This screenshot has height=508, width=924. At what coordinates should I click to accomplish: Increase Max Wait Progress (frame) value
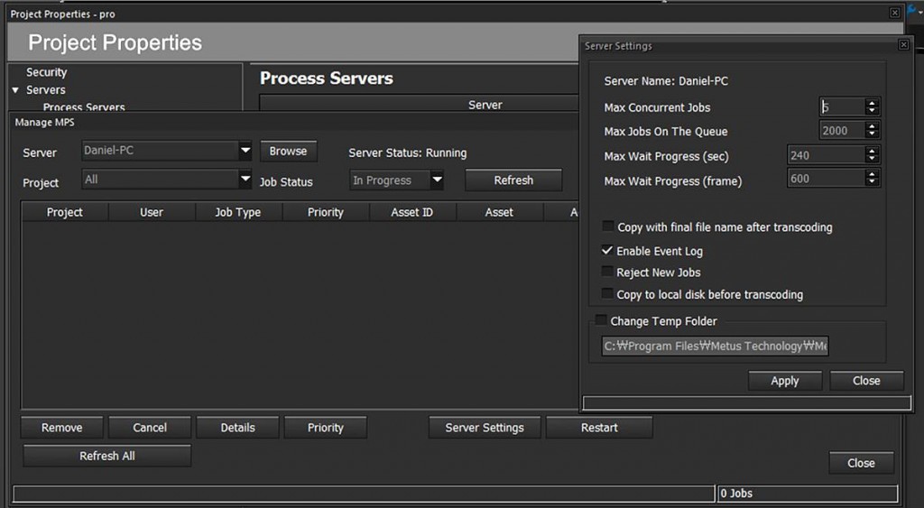point(873,174)
